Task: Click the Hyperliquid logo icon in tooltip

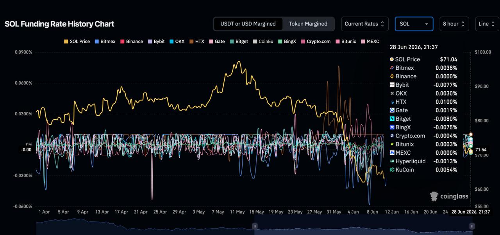Action: coord(392,161)
